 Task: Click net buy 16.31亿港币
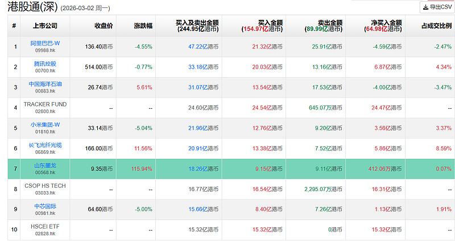[387, 189]
